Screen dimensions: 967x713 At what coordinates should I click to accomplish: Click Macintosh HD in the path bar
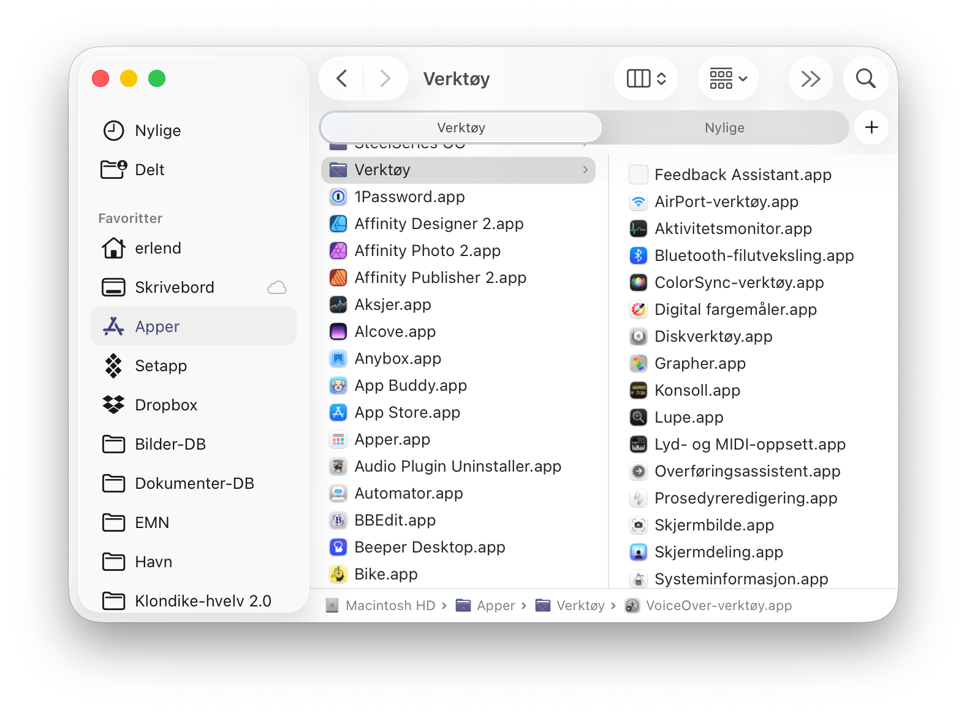pyautogui.click(x=390, y=606)
